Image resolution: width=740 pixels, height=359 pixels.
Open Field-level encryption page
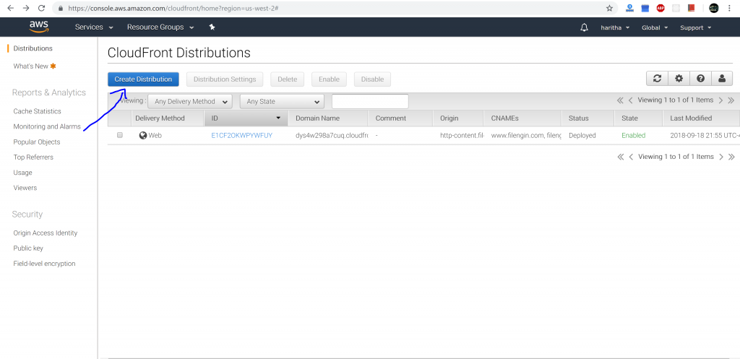click(x=44, y=264)
